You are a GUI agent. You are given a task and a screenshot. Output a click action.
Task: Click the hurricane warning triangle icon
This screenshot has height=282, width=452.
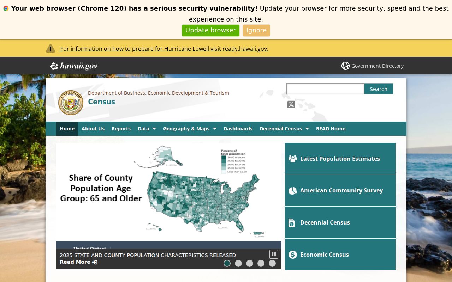(50, 48)
